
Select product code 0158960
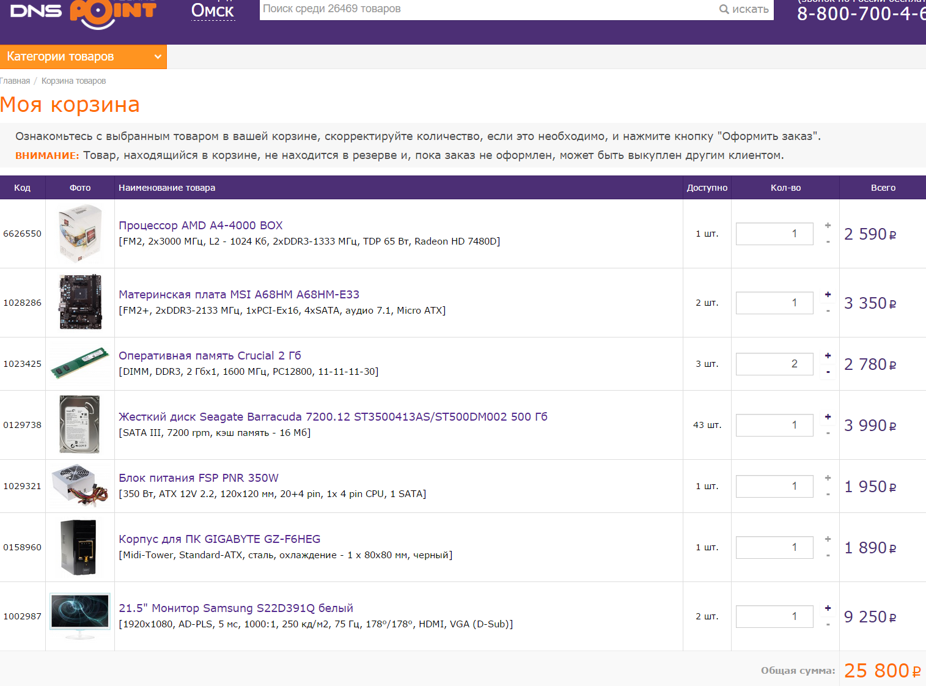tap(23, 547)
